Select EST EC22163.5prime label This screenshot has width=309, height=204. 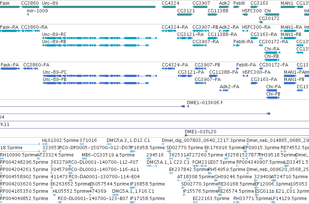(x=211, y=199)
